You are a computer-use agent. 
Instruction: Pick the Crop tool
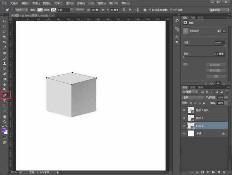pos(5,42)
